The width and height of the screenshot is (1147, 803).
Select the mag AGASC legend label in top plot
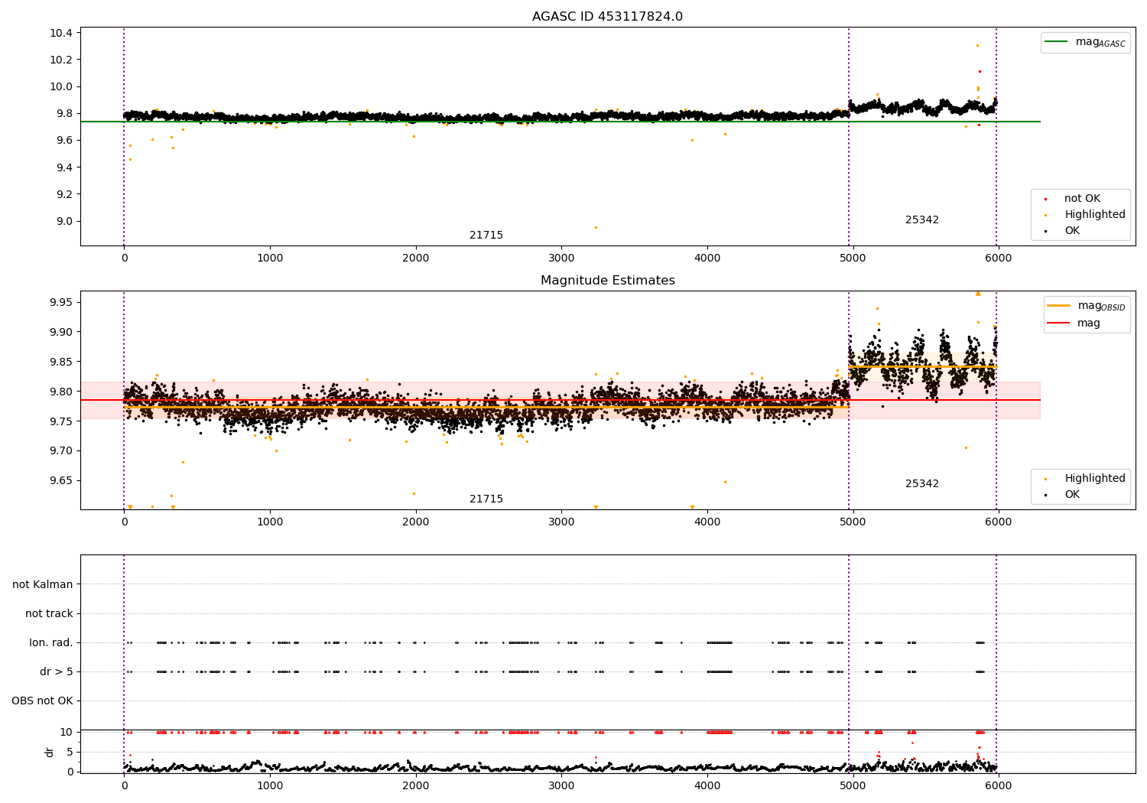1100,42
